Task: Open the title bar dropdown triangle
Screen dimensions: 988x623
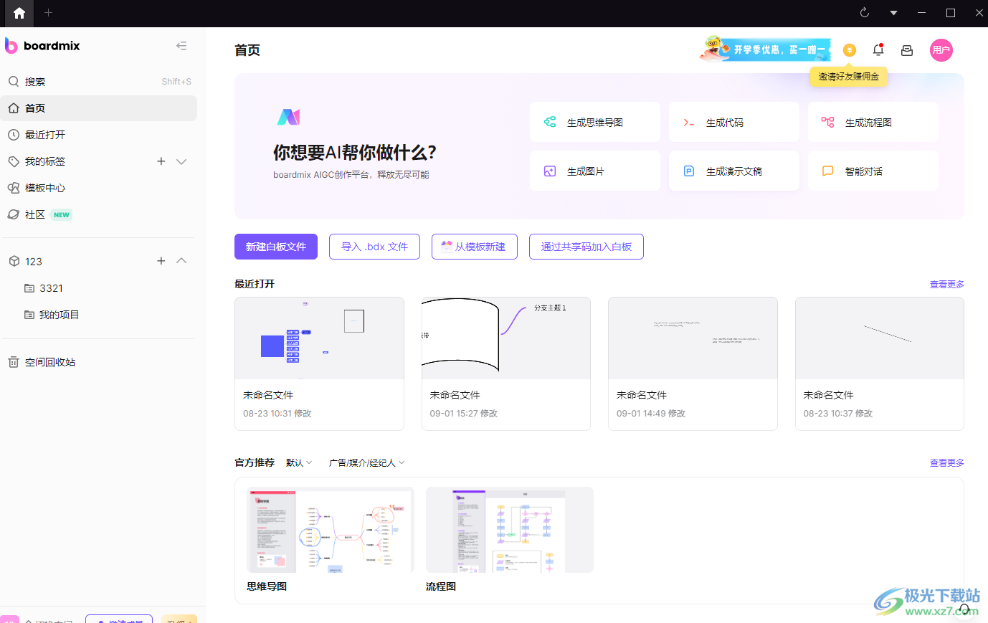Action: [893, 13]
